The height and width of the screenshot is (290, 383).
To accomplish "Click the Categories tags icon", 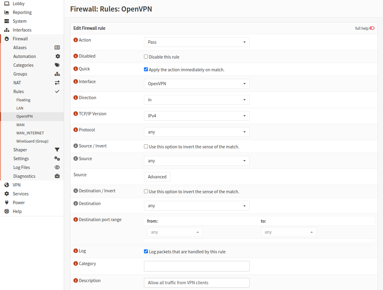I will click(x=57, y=65).
